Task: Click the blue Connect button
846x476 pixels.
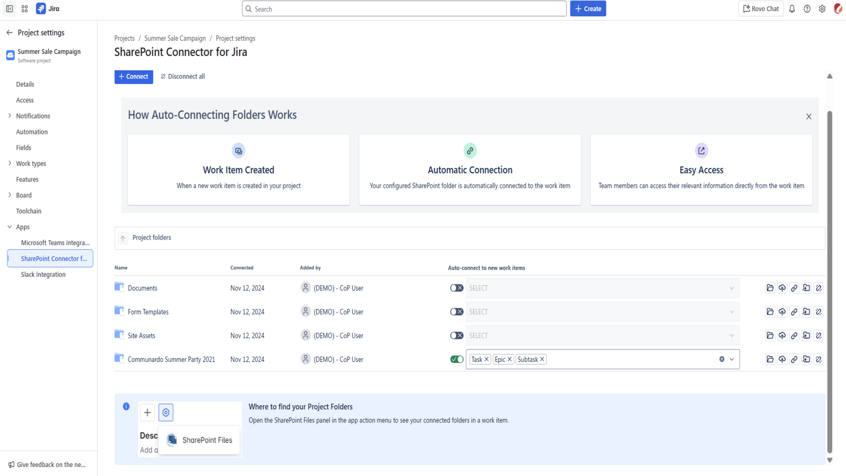Action: tap(134, 77)
